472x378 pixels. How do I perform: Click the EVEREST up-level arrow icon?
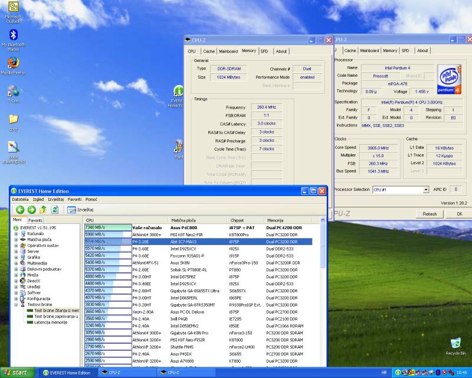pyautogui.click(x=43, y=210)
